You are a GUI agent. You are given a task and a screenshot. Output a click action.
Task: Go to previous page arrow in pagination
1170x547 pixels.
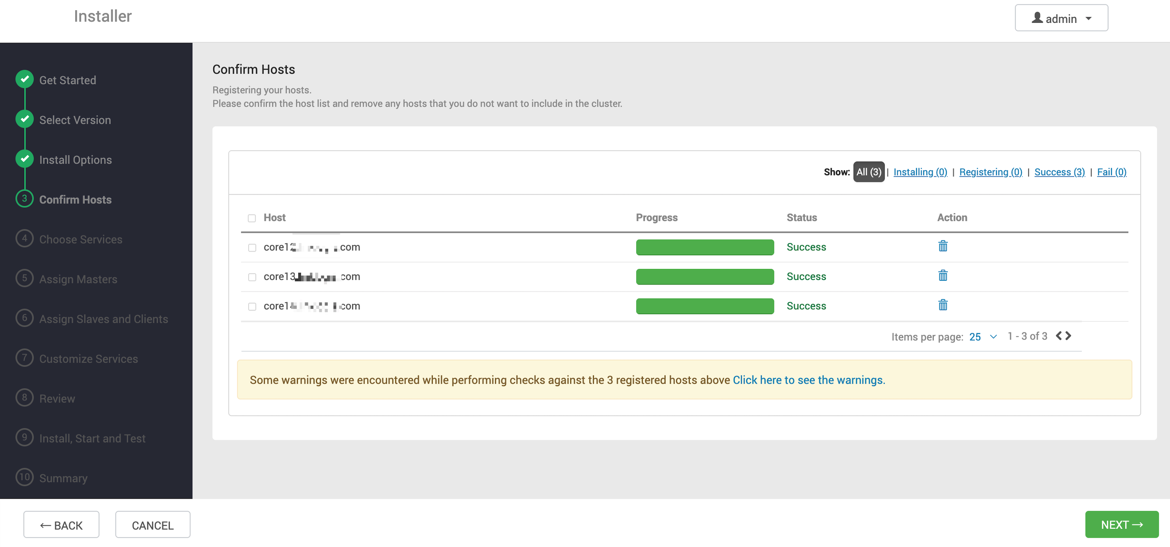click(x=1059, y=336)
